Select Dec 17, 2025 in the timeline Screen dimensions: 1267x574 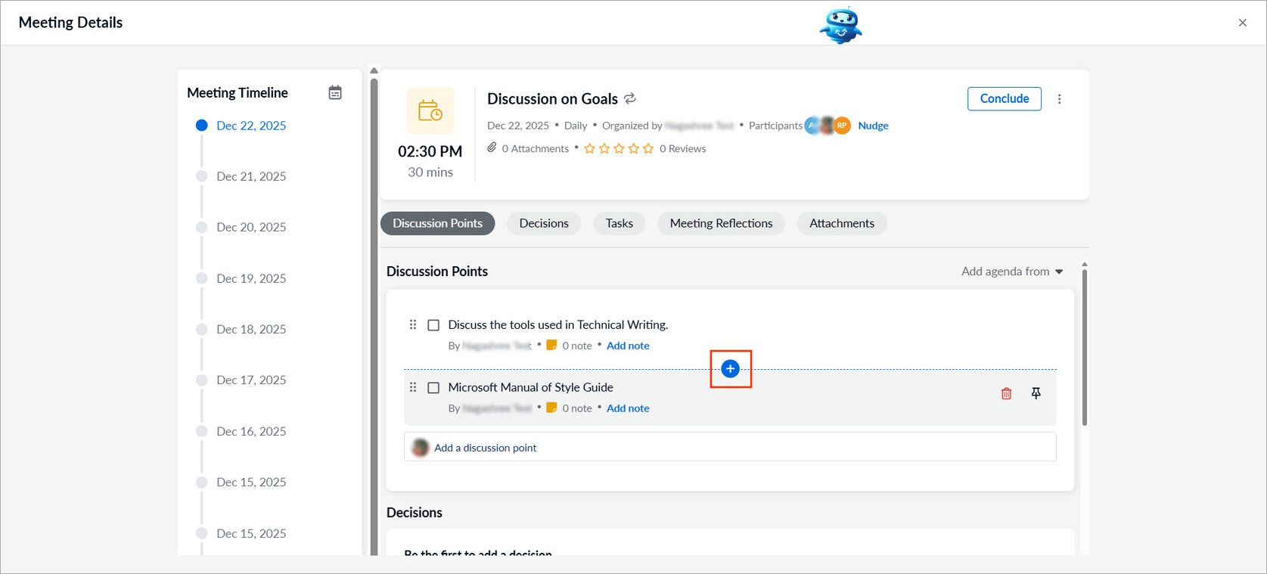point(251,380)
